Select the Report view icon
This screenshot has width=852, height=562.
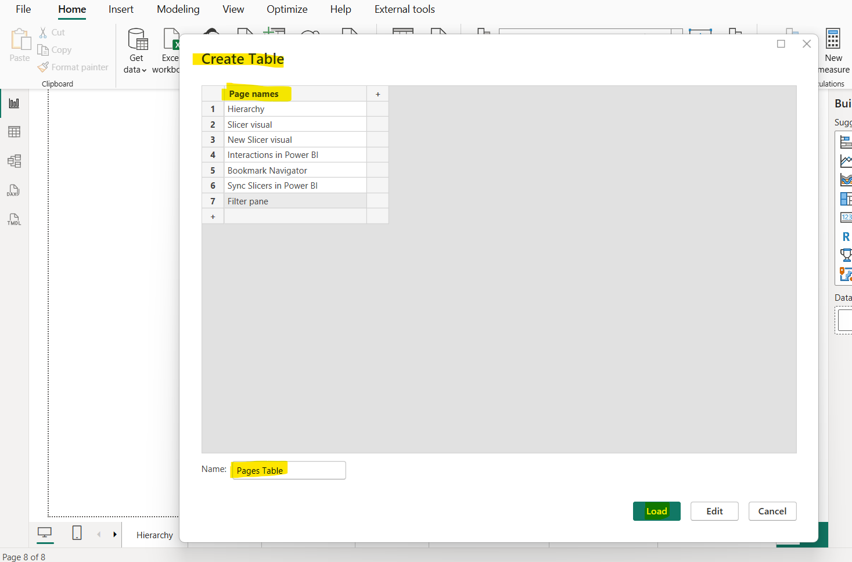tap(14, 103)
